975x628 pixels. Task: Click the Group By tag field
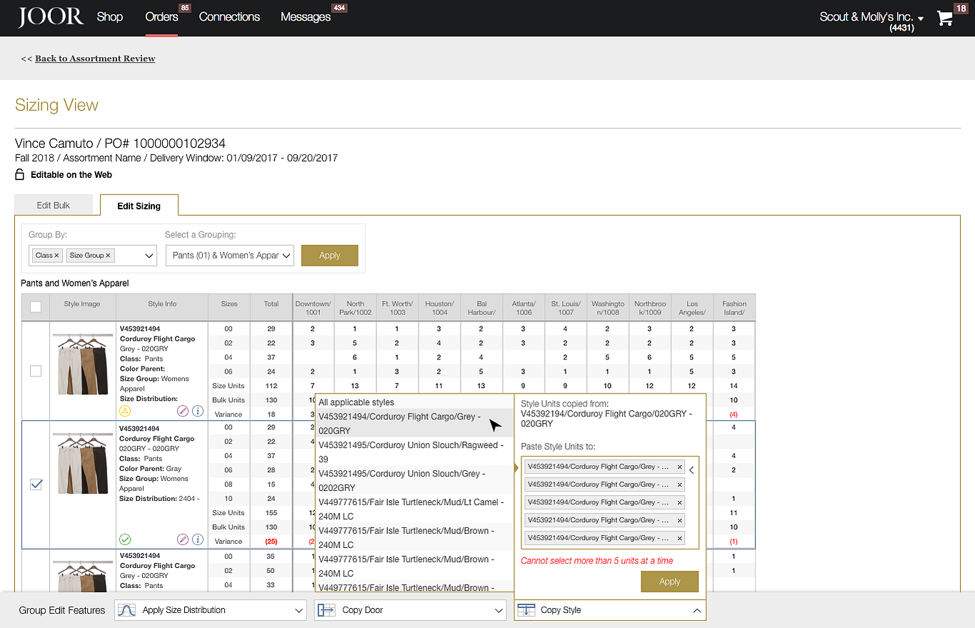coord(92,255)
